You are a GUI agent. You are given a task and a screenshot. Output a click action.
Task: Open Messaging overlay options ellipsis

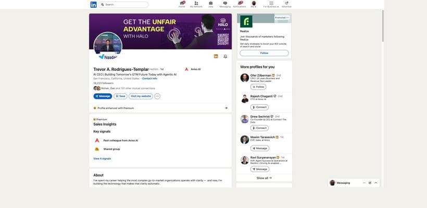(364, 183)
